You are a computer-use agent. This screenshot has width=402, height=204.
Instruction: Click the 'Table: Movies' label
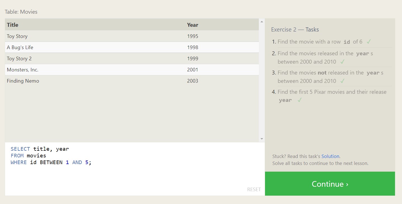pyautogui.click(x=21, y=12)
